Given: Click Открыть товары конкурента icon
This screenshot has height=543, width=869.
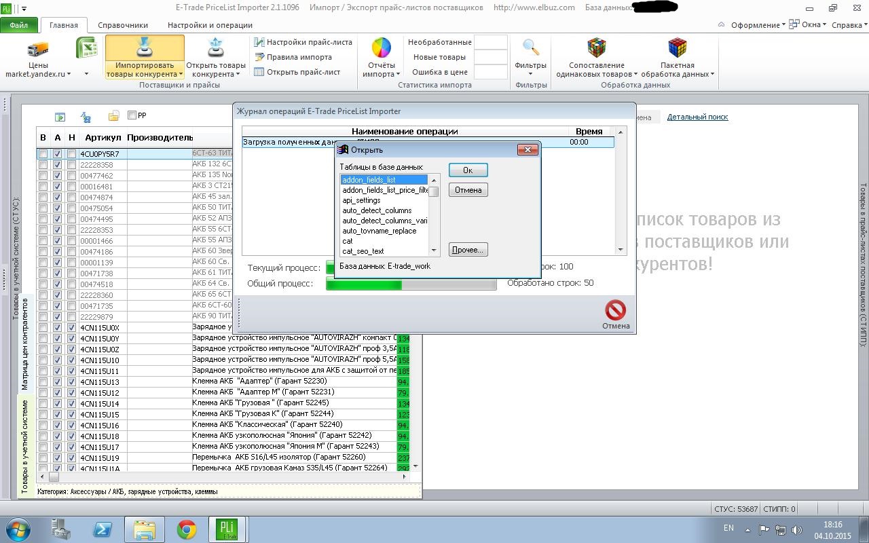Looking at the screenshot, I should point(216,48).
